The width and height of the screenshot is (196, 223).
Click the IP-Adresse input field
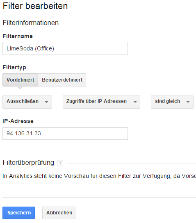[x=65, y=133]
